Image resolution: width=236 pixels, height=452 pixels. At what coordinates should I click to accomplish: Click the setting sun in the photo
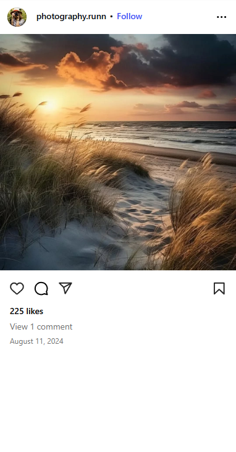pyautogui.click(x=50, y=105)
